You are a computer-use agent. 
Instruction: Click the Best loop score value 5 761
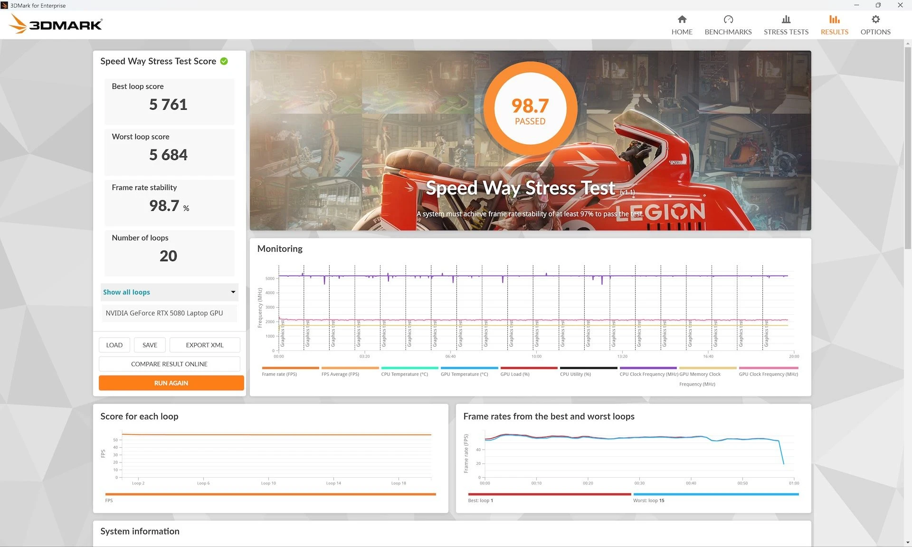point(168,104)
